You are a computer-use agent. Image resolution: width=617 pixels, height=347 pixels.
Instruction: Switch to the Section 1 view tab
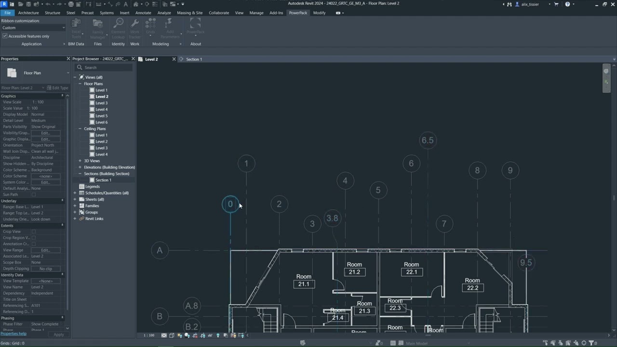(194, 59)
